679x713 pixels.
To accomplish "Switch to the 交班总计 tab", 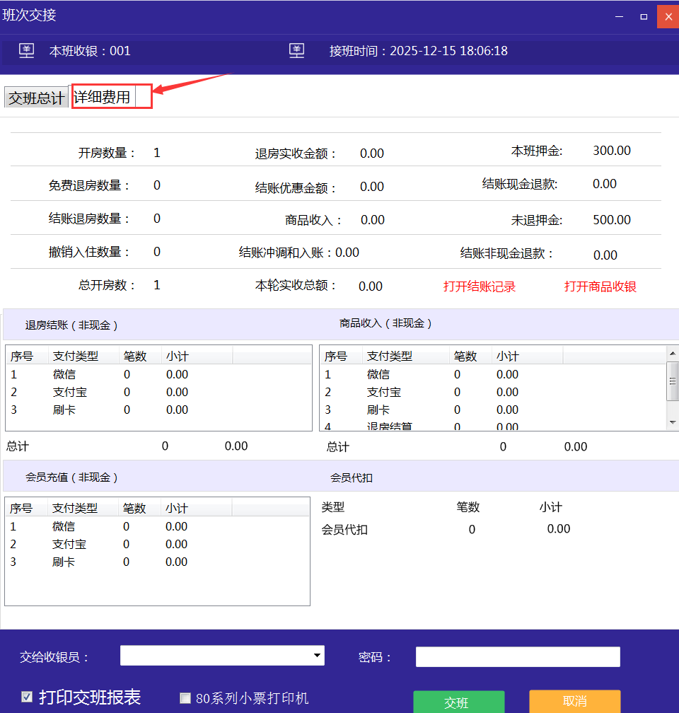I will (36, 98).
